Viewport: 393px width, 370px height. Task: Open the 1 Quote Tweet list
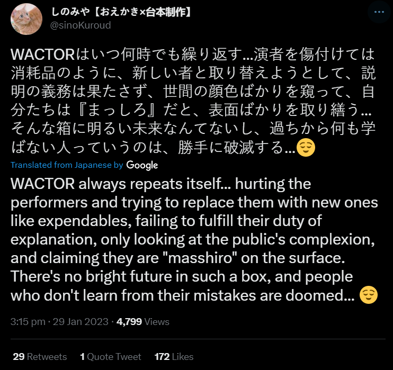(x=111, y=356)
